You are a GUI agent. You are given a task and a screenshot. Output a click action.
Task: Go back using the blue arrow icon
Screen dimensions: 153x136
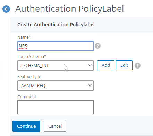6,9
